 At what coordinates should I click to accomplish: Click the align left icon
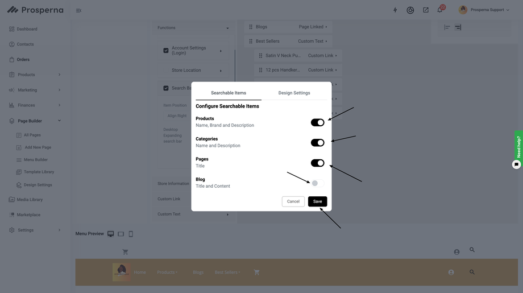(447, 27)
